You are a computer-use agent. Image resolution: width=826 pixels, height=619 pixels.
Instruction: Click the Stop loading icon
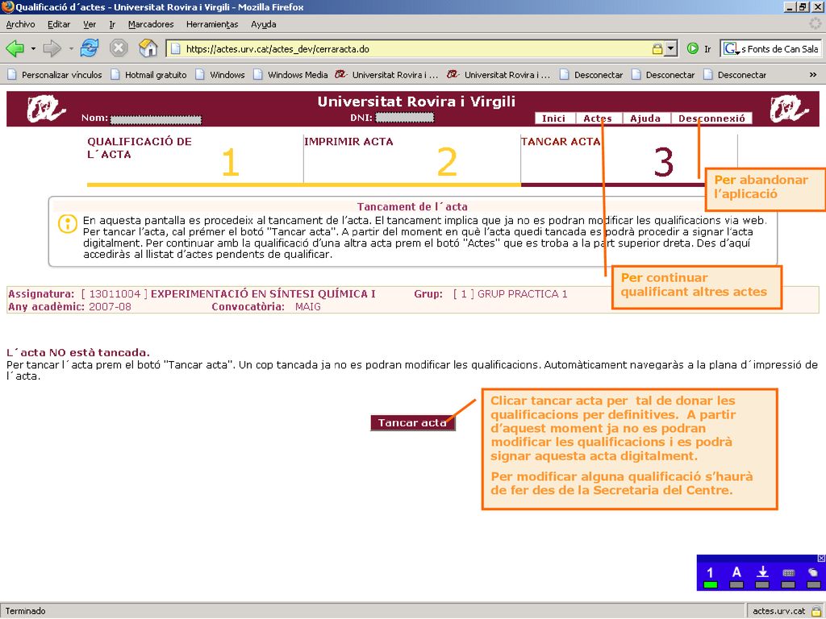click(119, 48)
